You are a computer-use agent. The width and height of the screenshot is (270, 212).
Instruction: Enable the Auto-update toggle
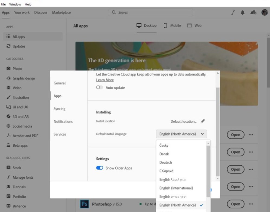point(100,87)
